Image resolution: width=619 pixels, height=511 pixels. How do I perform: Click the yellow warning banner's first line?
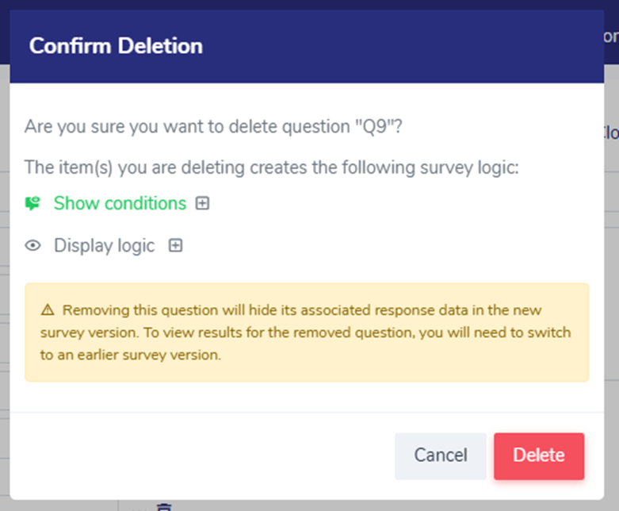(301, 310)
